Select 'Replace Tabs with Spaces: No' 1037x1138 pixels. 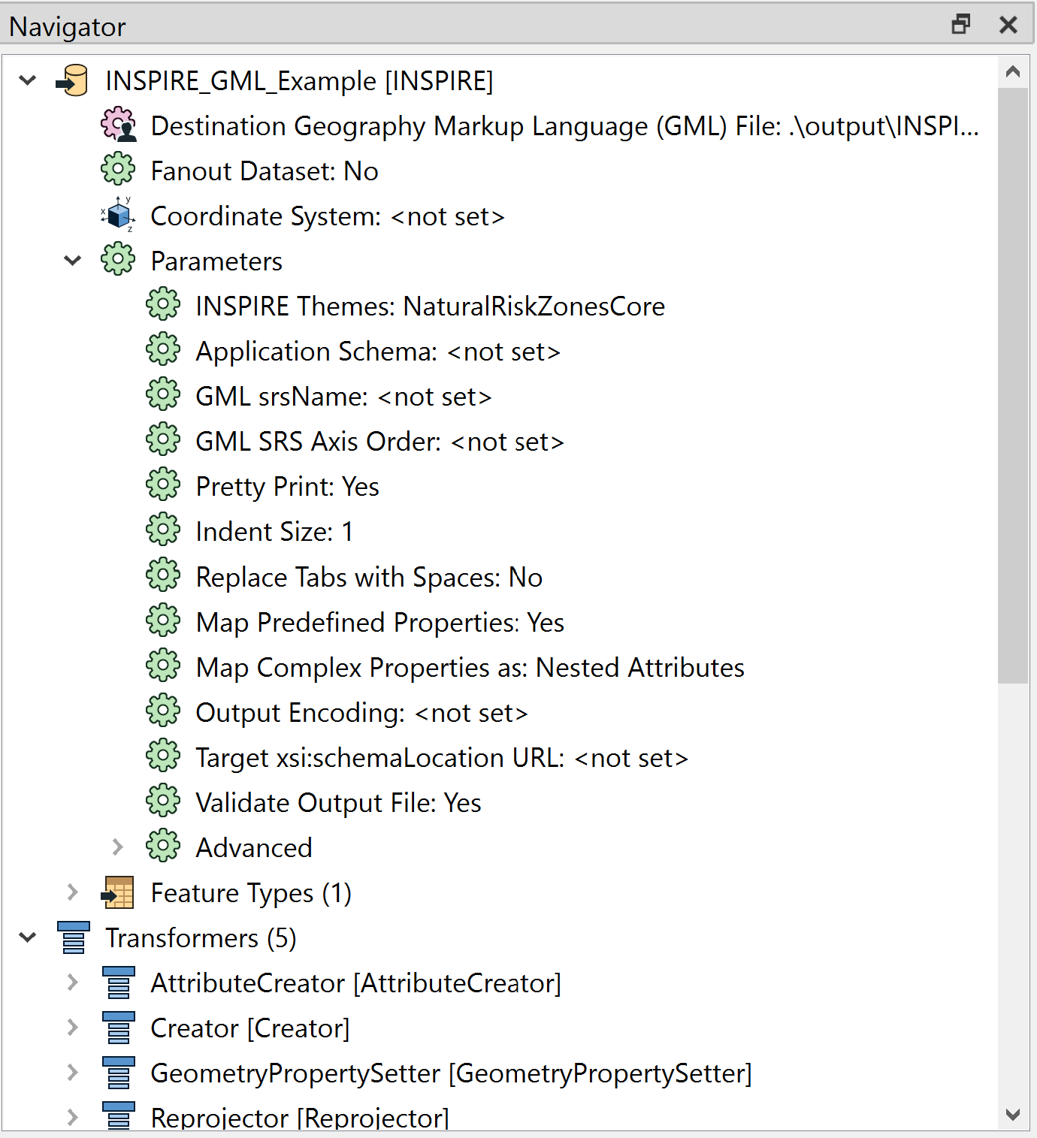369,578
